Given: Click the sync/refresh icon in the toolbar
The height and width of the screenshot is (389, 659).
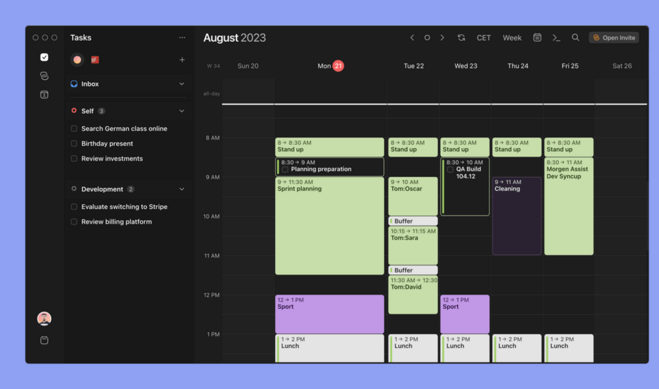Looking at the screenshot, I should (x=461, y=37).
